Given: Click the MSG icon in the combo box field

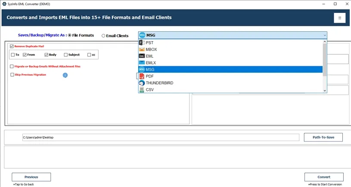Looking at the screenshot, I should (142, 35).
